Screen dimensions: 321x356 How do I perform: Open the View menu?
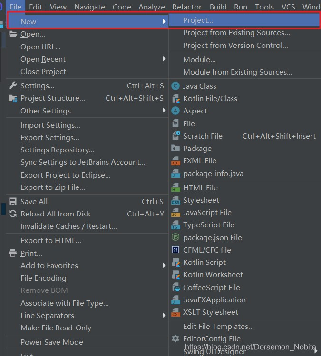click(x=58, y=7)
